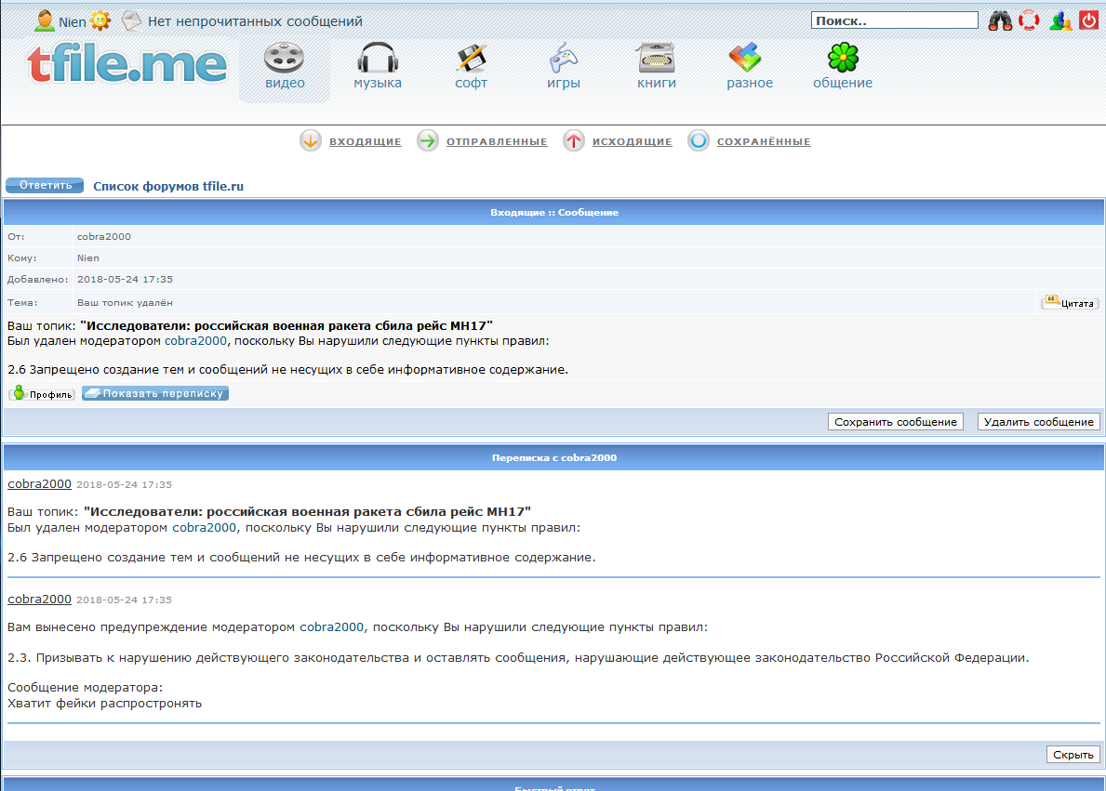Screen dimensions: 1106x791
Task: Open the Список форумов tfile.ru link
Action: [x=168, y=186]
